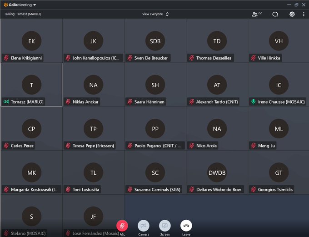
Task: Click Margarita Kostovasili's muted mic icon
Action: [x=6, y=189]
